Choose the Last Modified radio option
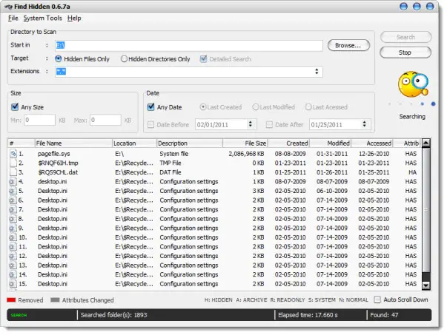Screen dimensions: 447x335 pyautogui.click(x=256, y=107)
